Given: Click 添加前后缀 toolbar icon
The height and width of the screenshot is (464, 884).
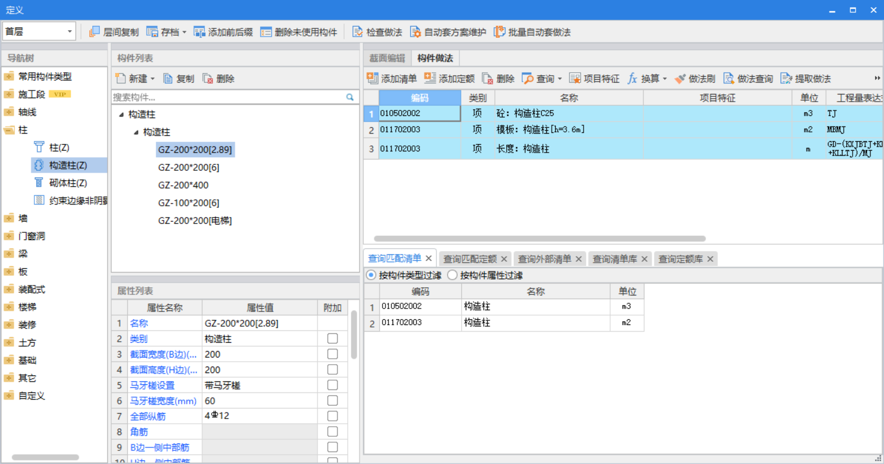Looking at the screenshot, I should tap(199, 32).
